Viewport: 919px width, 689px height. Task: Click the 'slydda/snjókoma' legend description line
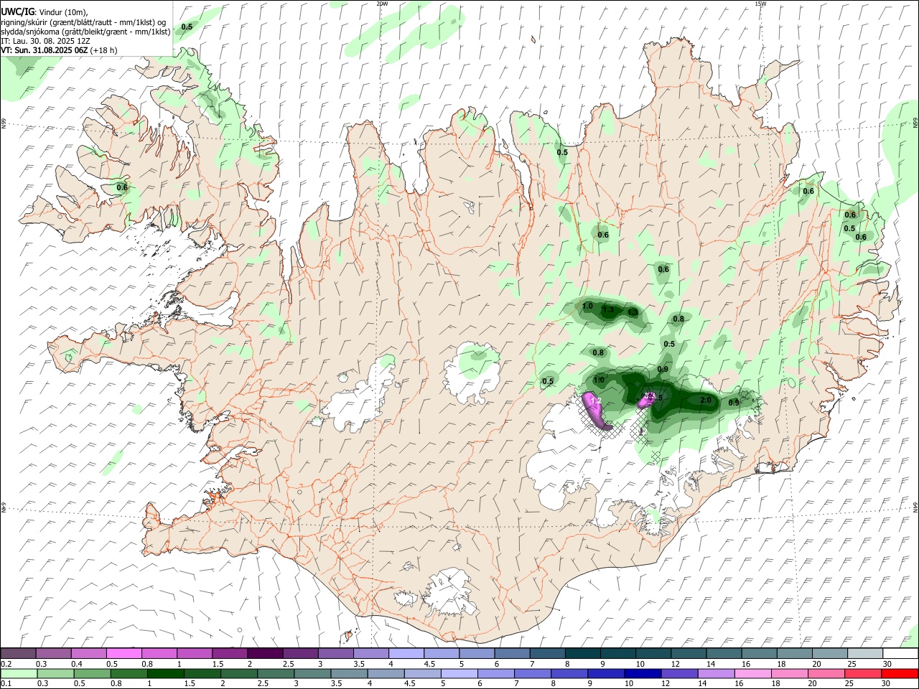[85, 32]
